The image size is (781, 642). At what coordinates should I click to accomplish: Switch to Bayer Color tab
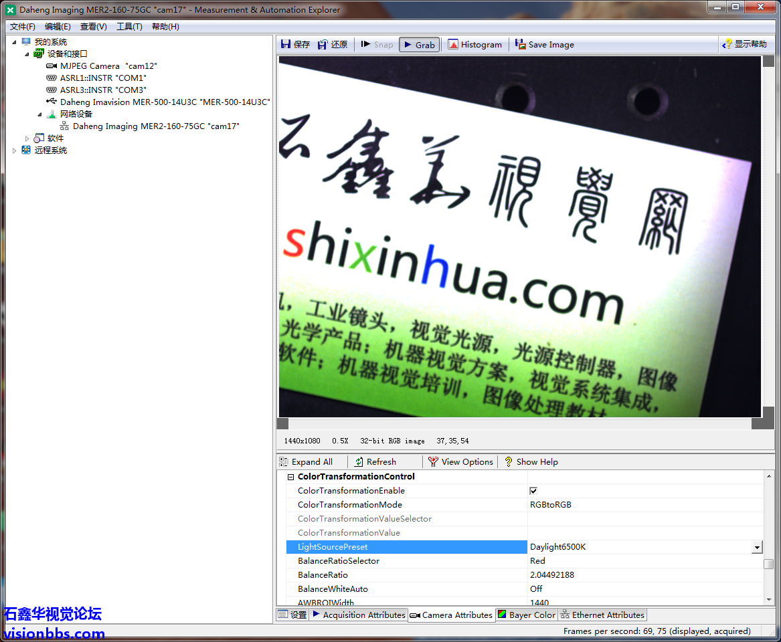(x=527, y=615)
